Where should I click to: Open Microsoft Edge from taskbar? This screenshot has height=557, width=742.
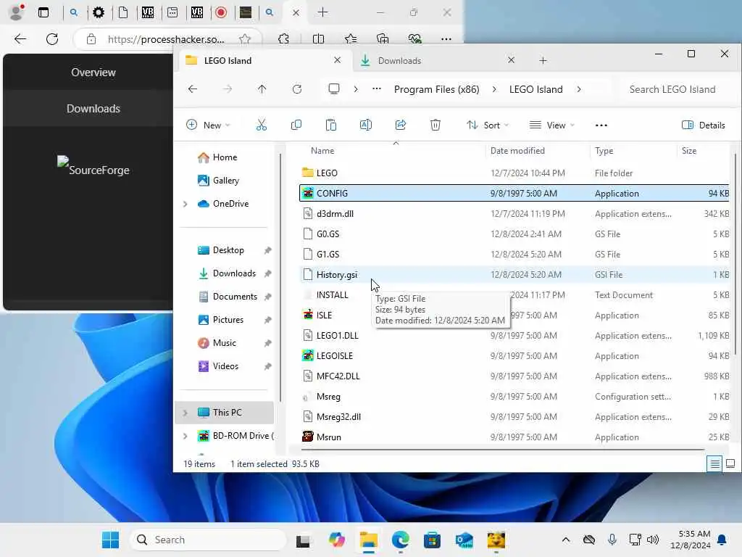pyautogui.click(x=400, y=540)
